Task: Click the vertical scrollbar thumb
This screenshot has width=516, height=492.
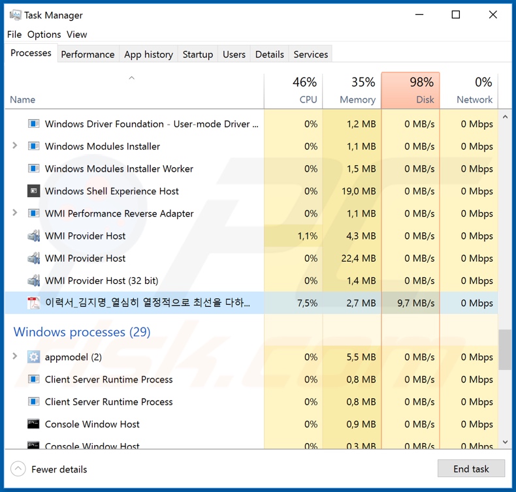Action: (x=505, y=350)
